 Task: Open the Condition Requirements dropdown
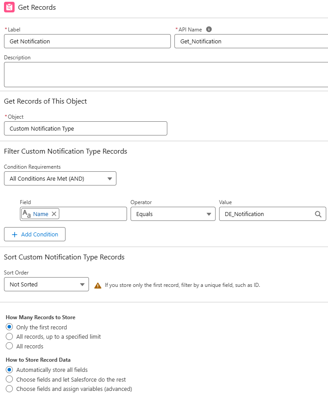click(60, 178)
